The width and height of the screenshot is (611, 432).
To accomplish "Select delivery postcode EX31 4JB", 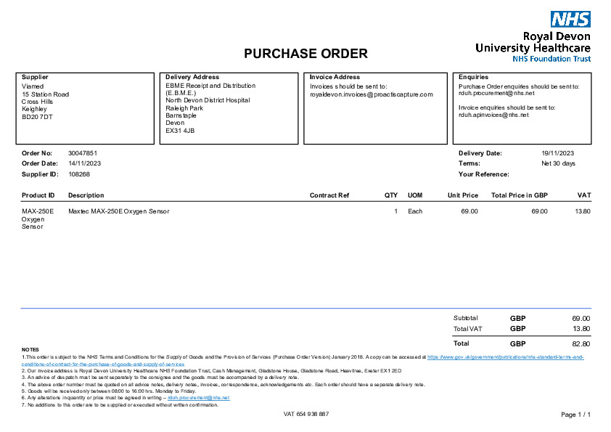I will click(x=180, y=131).
